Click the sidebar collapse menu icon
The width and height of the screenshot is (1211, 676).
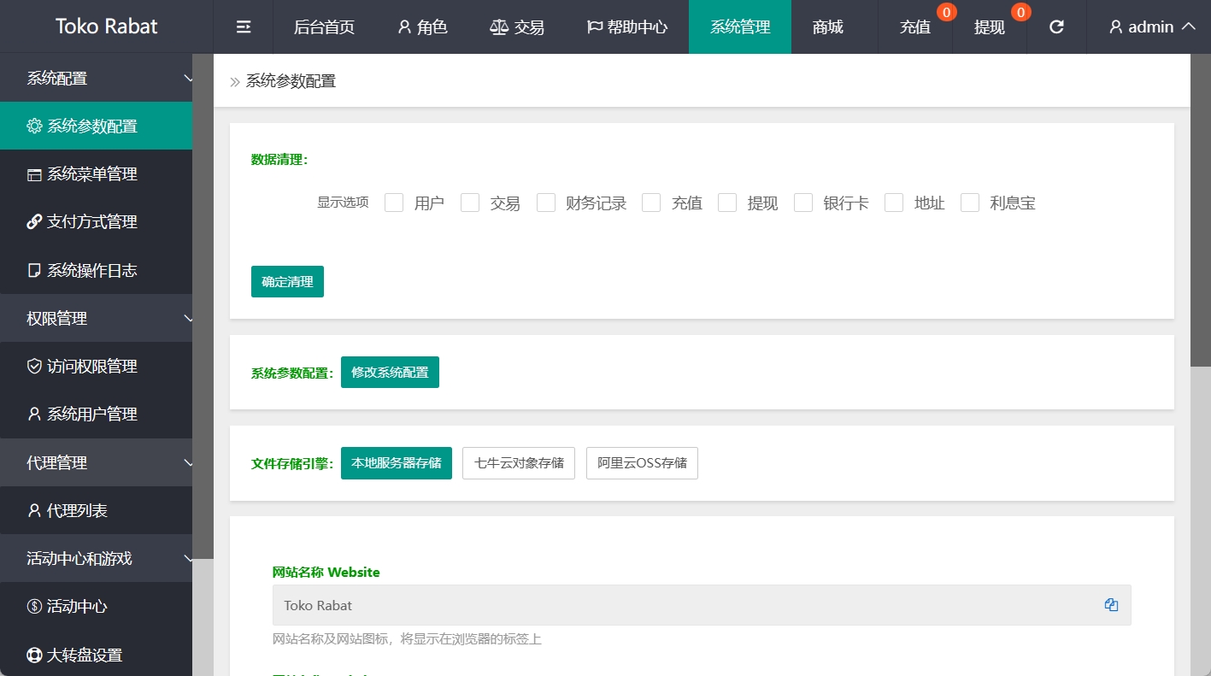244,27
